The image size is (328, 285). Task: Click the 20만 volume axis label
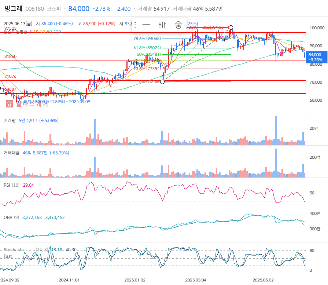pyautogui.click(x=314, y=129)
